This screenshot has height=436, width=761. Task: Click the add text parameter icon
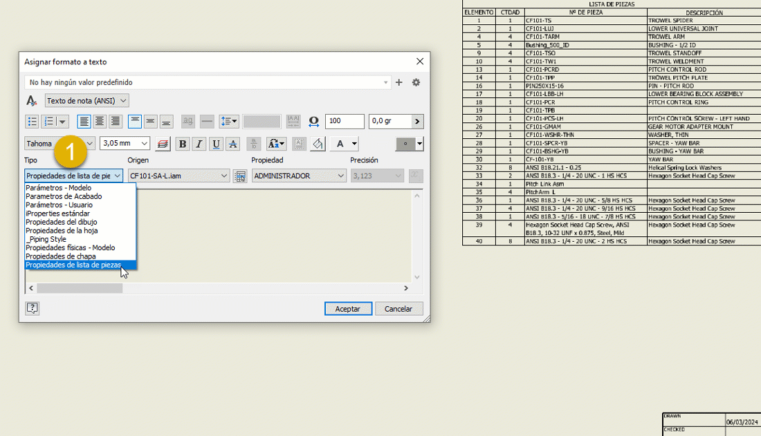416,176
